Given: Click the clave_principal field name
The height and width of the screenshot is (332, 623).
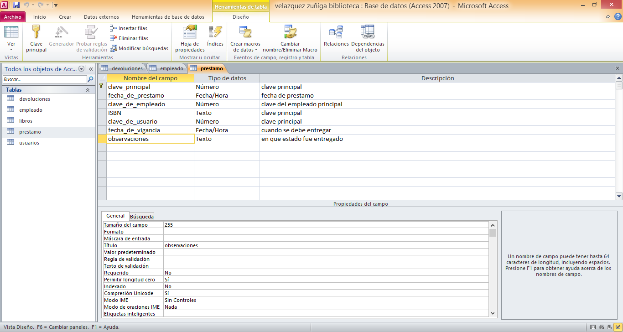Looking at the screenshot, I should (151, 87).
